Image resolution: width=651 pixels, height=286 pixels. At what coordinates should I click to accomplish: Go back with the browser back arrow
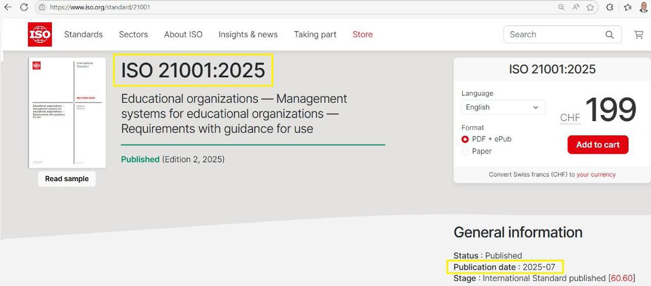[8, 8]
